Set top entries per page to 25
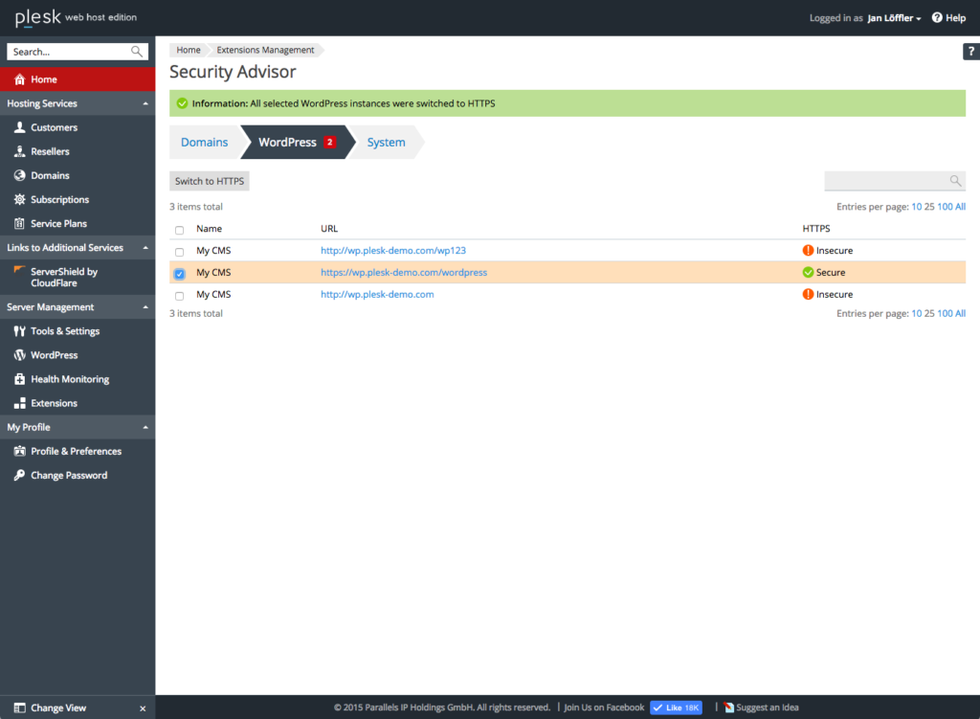This screenshot has height=719, width=980. 929,207
